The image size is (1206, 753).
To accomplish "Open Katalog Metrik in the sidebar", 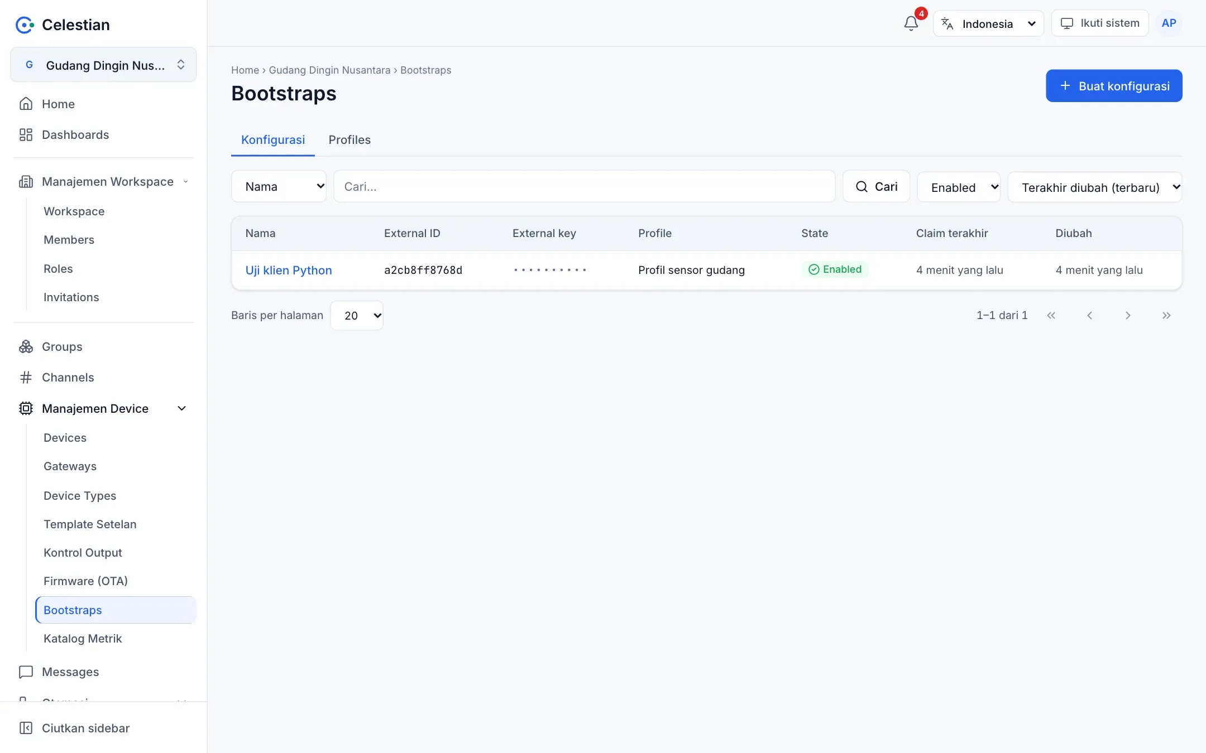I will coord(83,639).
